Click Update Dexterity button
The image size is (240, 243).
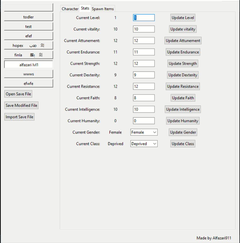(183, 75)
